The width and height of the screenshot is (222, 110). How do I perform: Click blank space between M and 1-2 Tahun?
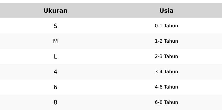tap(106, 41)
